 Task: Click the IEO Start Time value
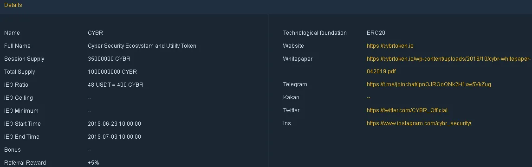[x=114, y=124]
